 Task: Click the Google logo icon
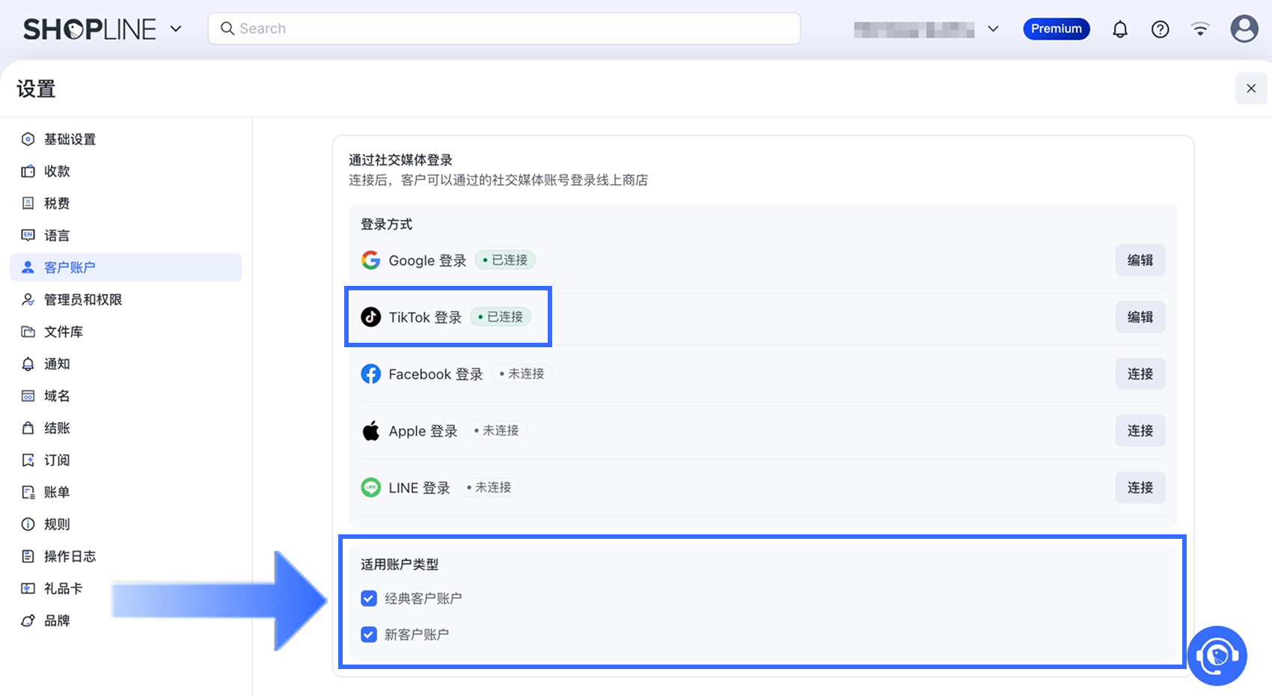[371, 260]
